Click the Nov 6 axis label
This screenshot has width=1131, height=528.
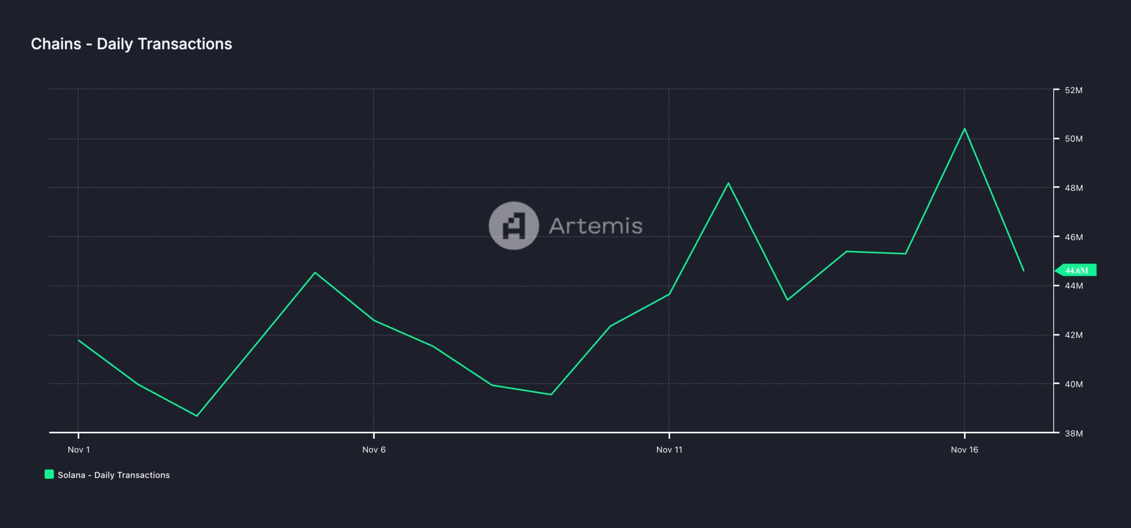(374, 450)
